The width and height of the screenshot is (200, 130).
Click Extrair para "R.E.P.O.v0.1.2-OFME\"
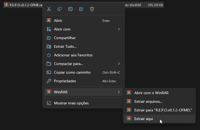[x=159, y=110]
